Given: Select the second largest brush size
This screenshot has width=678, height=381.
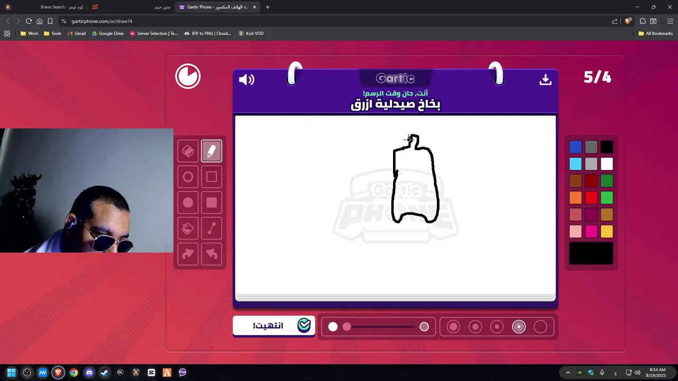Looking at the screenshot, I should click(x=475, y=327).
